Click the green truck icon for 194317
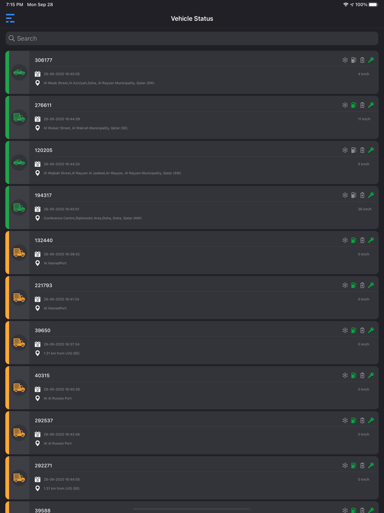The height and width of the screenshot is (513, 384). pos(19,208)
